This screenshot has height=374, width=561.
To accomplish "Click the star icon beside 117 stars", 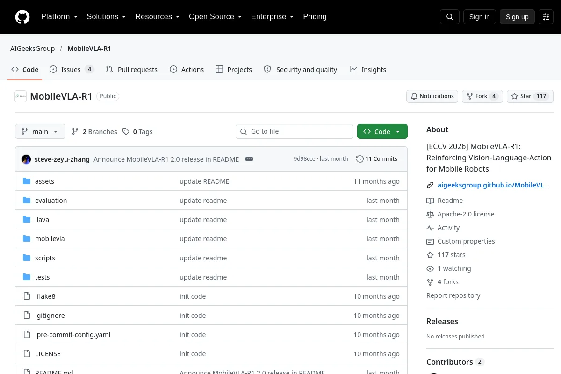I will (430, 255).
